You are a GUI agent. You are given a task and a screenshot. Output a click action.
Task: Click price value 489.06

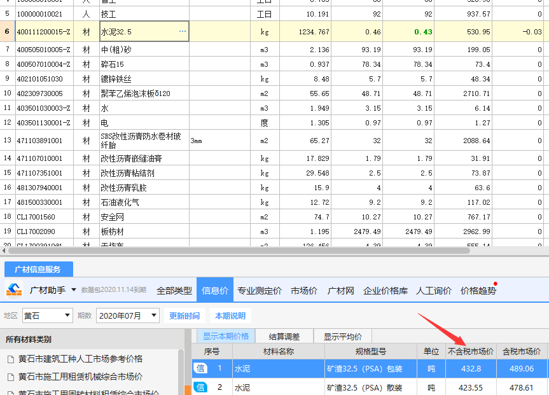point(522,368)
